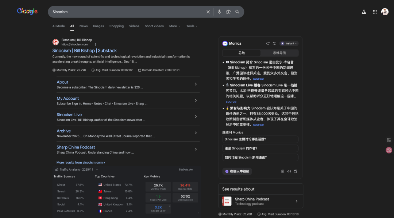The height and width of the screenshot is (218, 394).
Task: Open three-dot menu beside sinocism.com URL
Action: click(95, 44)
